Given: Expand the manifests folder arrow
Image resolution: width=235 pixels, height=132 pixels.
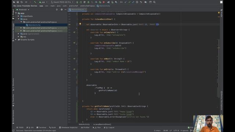Looking at the screenshot, I should (19, 16).
